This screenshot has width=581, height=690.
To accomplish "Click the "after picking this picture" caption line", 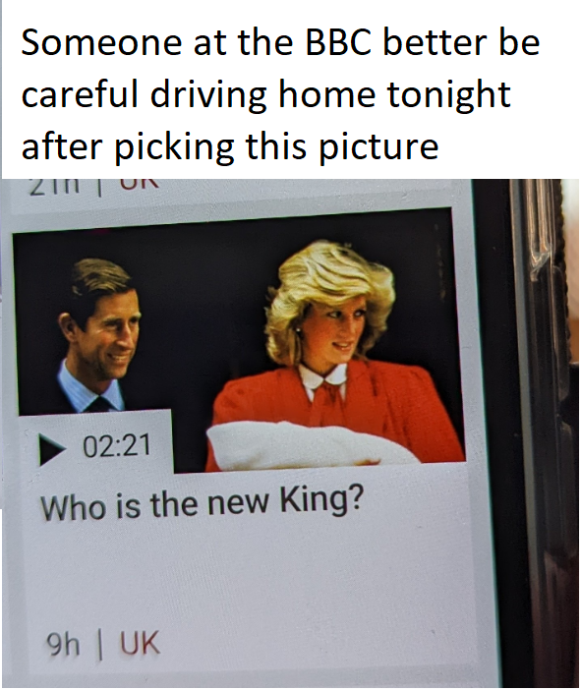I will pos(230,146).
